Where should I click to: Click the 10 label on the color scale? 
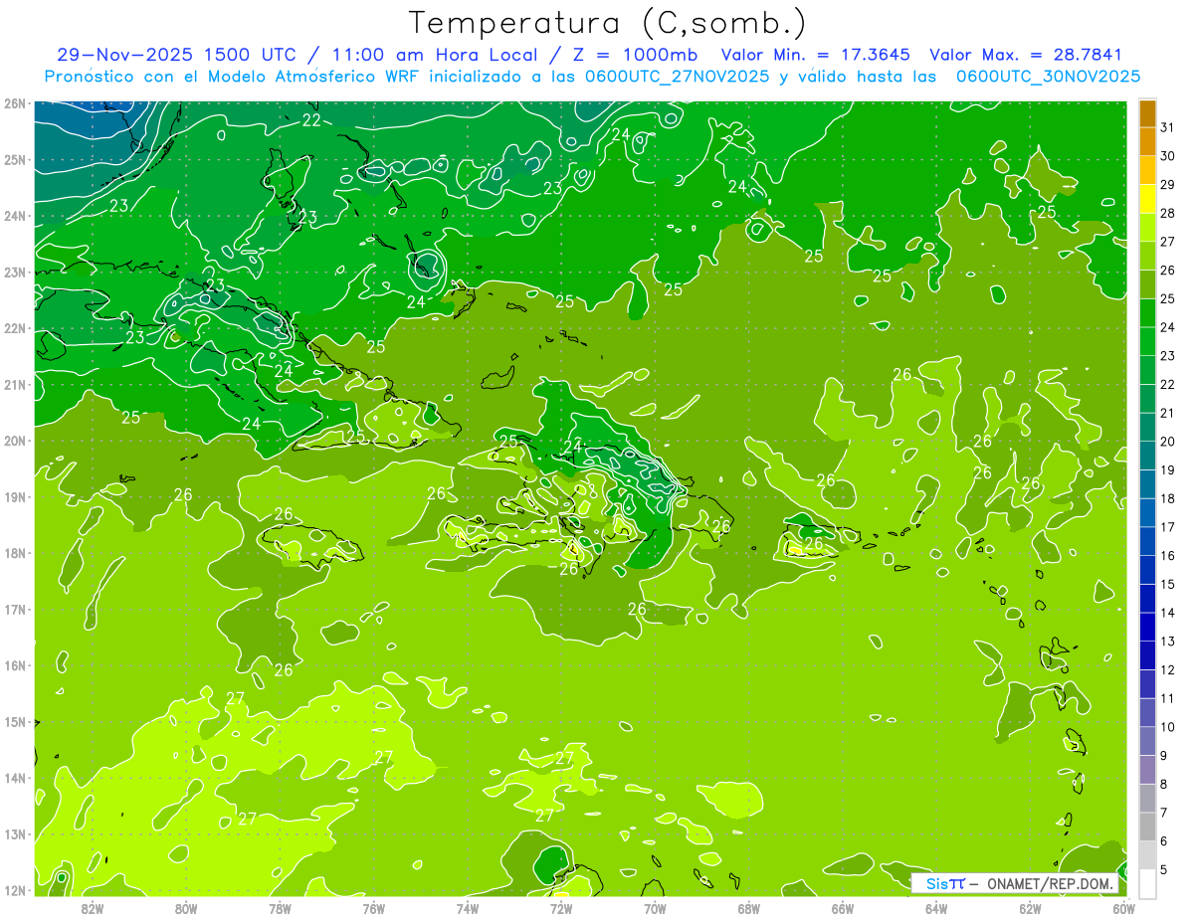(1168, 727)
